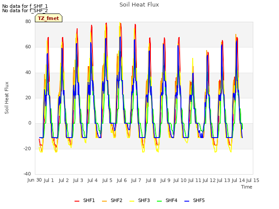This screenshot has height=209, width=279.
Task: Click the 'No data for f_SHF_2' message
Action: pyautogui.click(x=25, y=10)
